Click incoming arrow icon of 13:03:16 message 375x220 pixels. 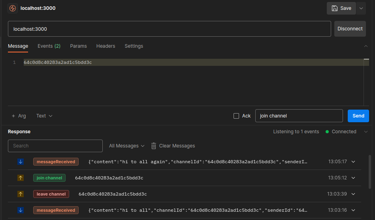(x=21, y=210)
